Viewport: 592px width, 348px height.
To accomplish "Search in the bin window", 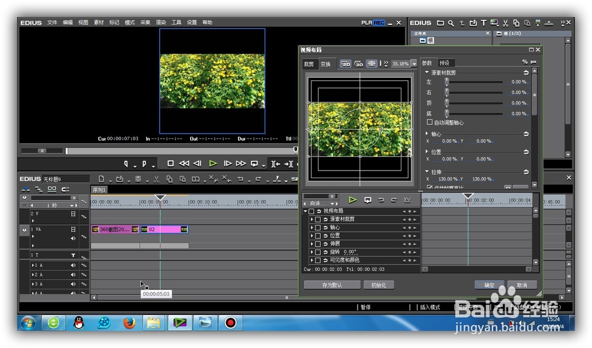I will (451, 23).
